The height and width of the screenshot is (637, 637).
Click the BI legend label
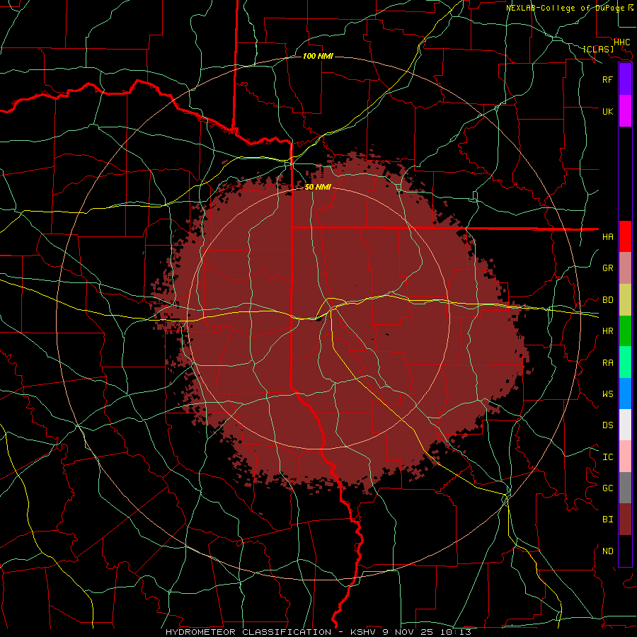pyautogui.click(x=607, y=520)
